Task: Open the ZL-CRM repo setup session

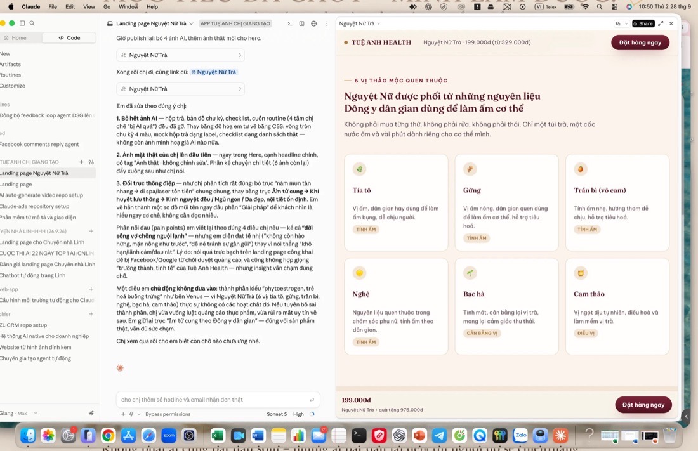Action: pyautogui.click(x=23, y=325)
